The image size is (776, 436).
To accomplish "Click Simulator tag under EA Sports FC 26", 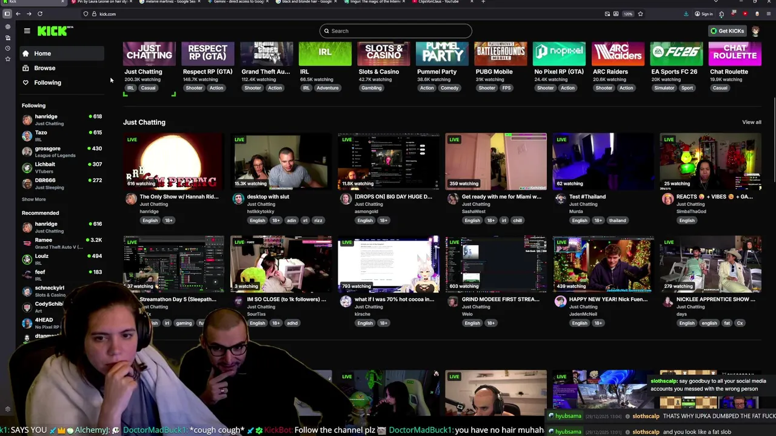I will pos(664,88).
